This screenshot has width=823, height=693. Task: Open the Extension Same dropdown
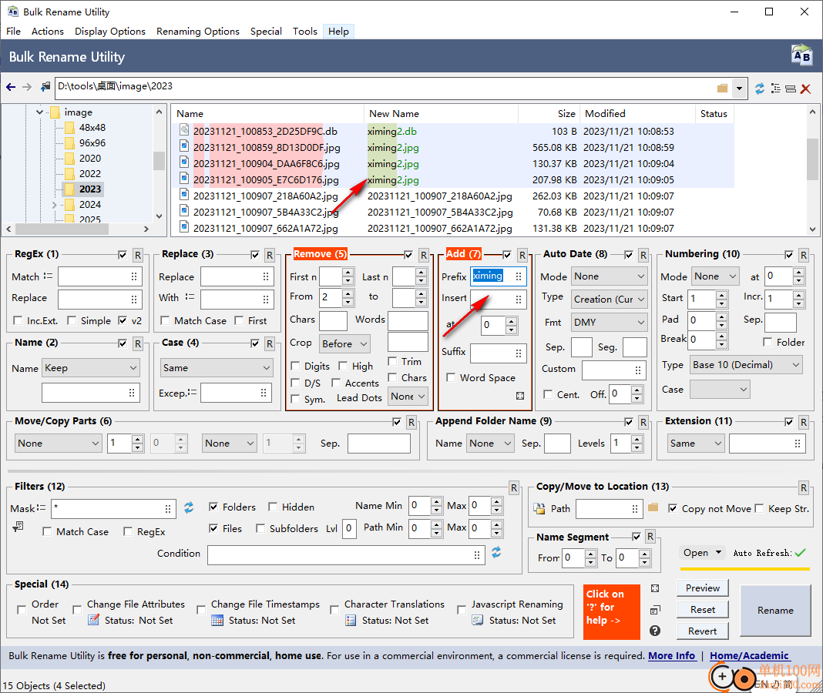pos(695,444)
